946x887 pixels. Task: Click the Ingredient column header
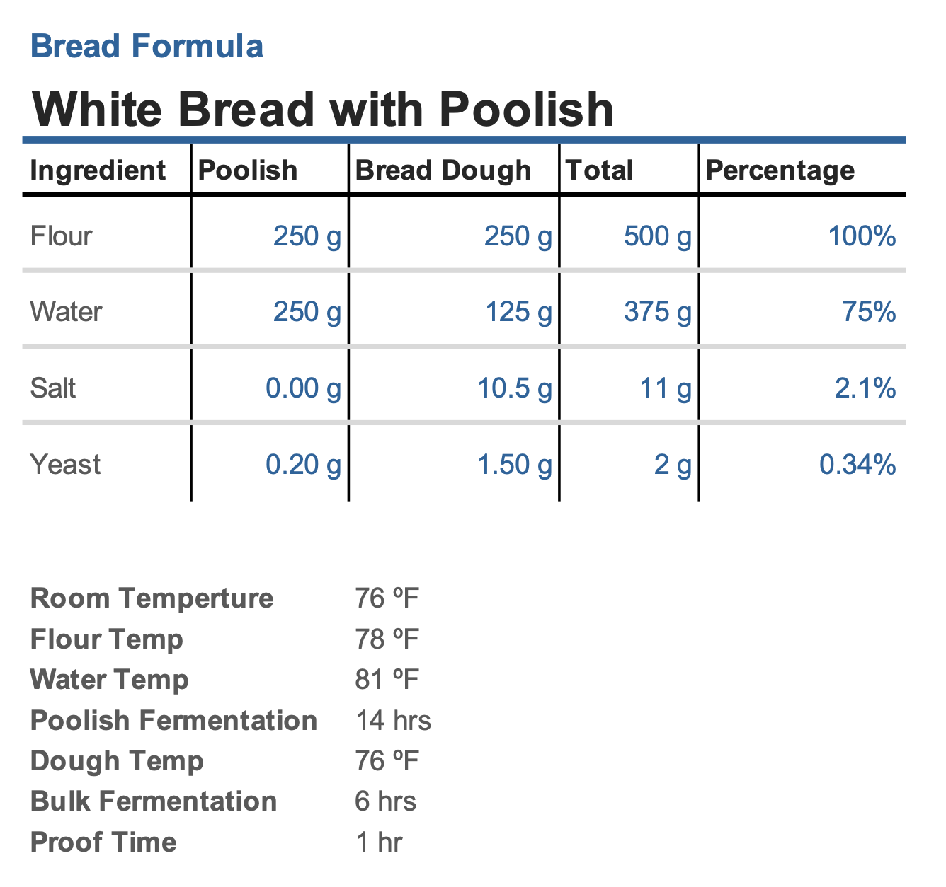point(98,170)
